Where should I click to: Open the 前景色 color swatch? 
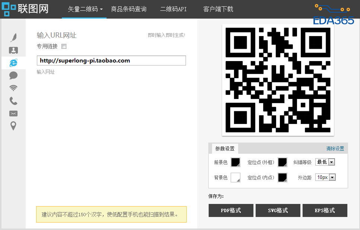click(236, 162)
